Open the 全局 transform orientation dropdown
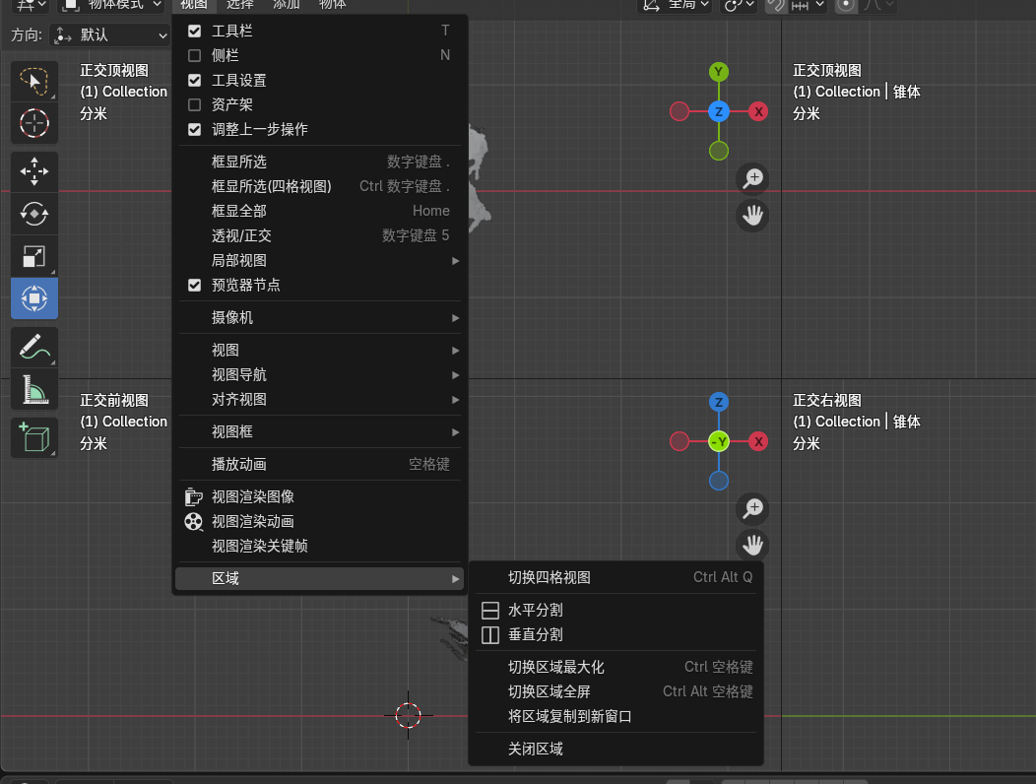The height and width of the screenshot is (784, 1036). pyautogui.click(x=674, y=5)
